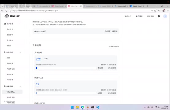Click the 中 input method indicator

(152, 107)
